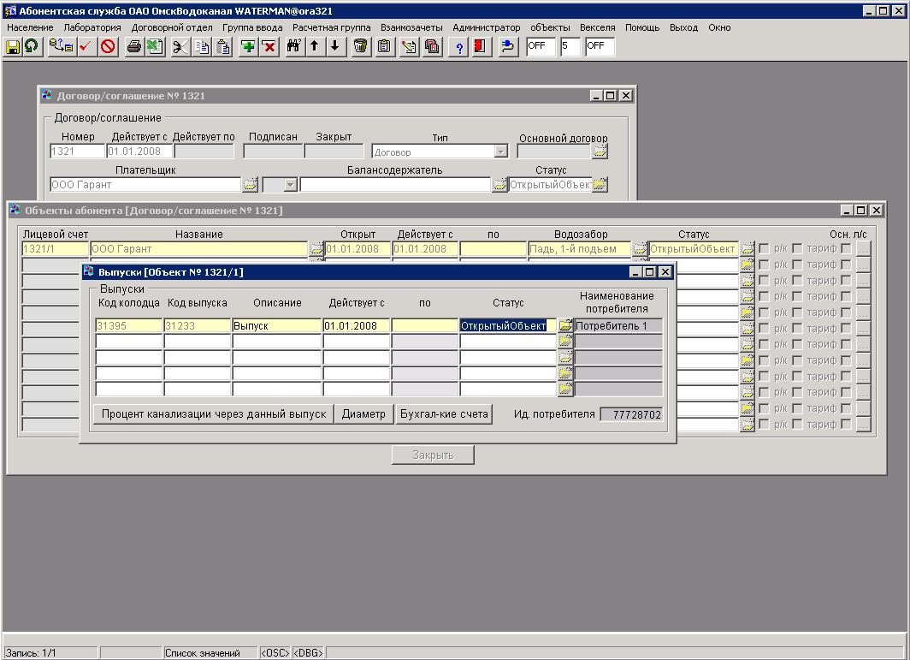The image size is (910, 660).
Task: Click the scissors Cut icon
Action: click(x=180, y=46)
